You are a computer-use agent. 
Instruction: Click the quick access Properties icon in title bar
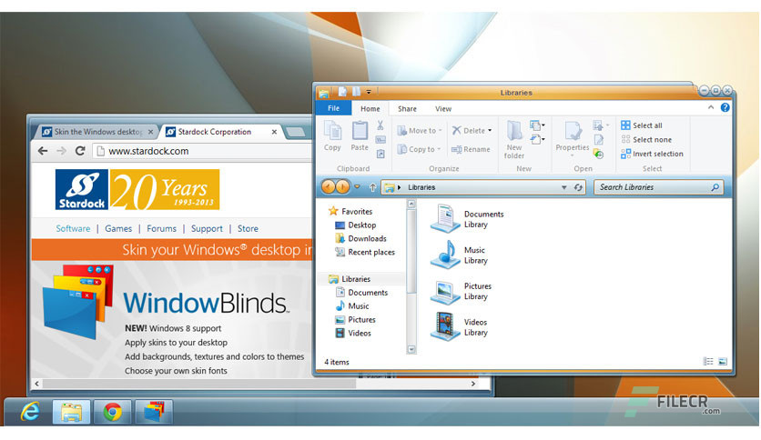342,92
